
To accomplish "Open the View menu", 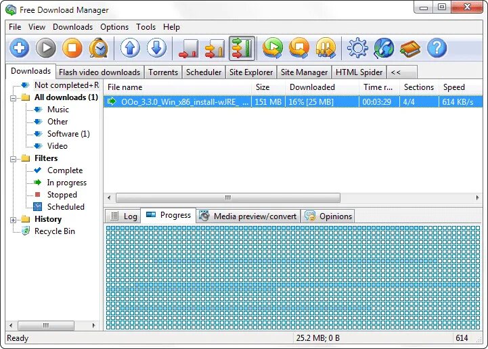I will 37,27.
